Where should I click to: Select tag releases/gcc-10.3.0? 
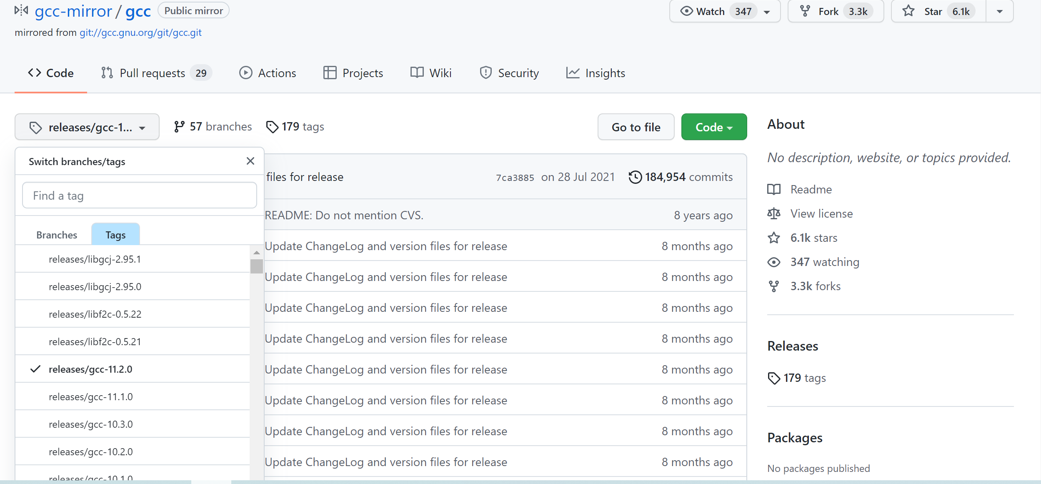pyautogui.click(x=90, y=424)
